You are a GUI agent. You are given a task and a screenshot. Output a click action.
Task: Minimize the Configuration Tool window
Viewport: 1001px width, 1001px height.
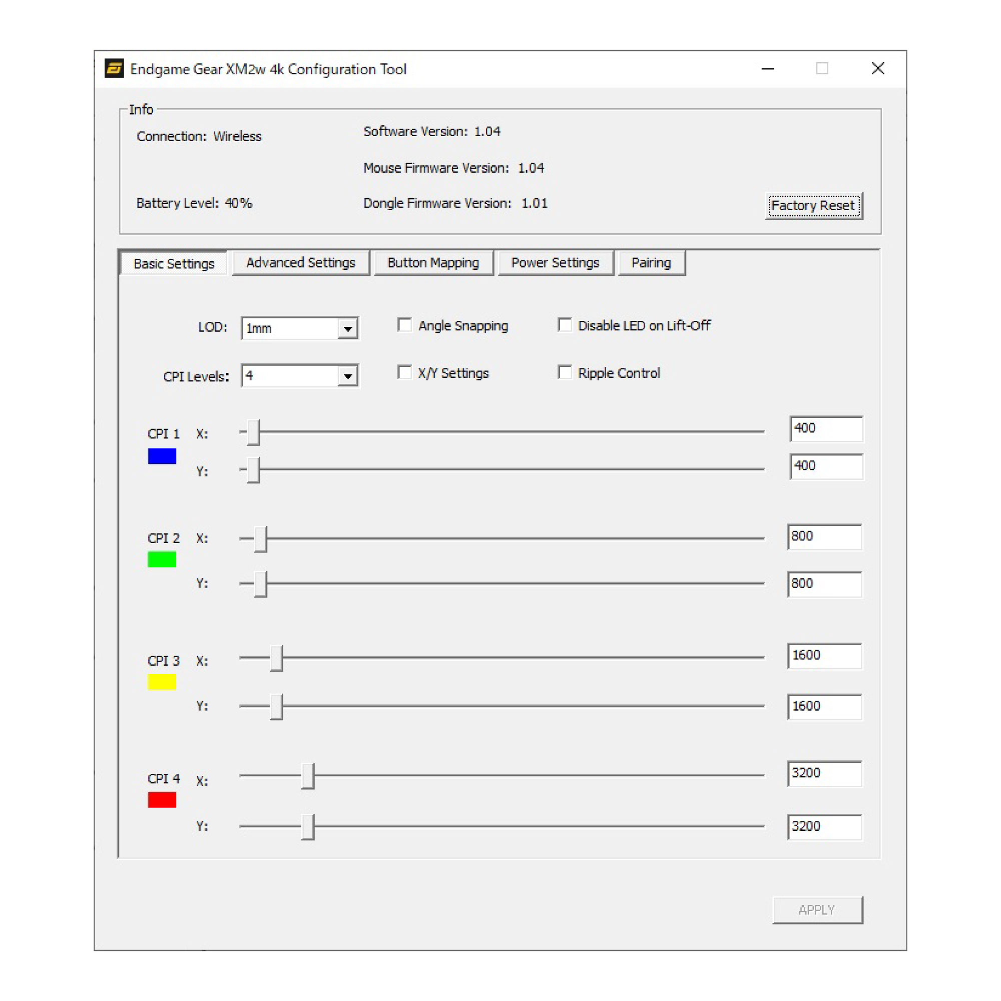tap(767, 69)
